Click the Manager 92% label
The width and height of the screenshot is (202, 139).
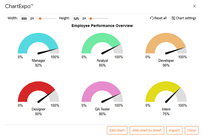(x=39, y=63)
